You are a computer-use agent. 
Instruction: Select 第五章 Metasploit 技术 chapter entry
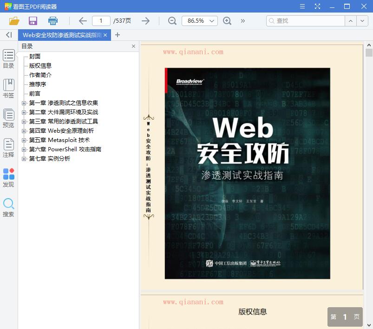click(x=59, y=140)
